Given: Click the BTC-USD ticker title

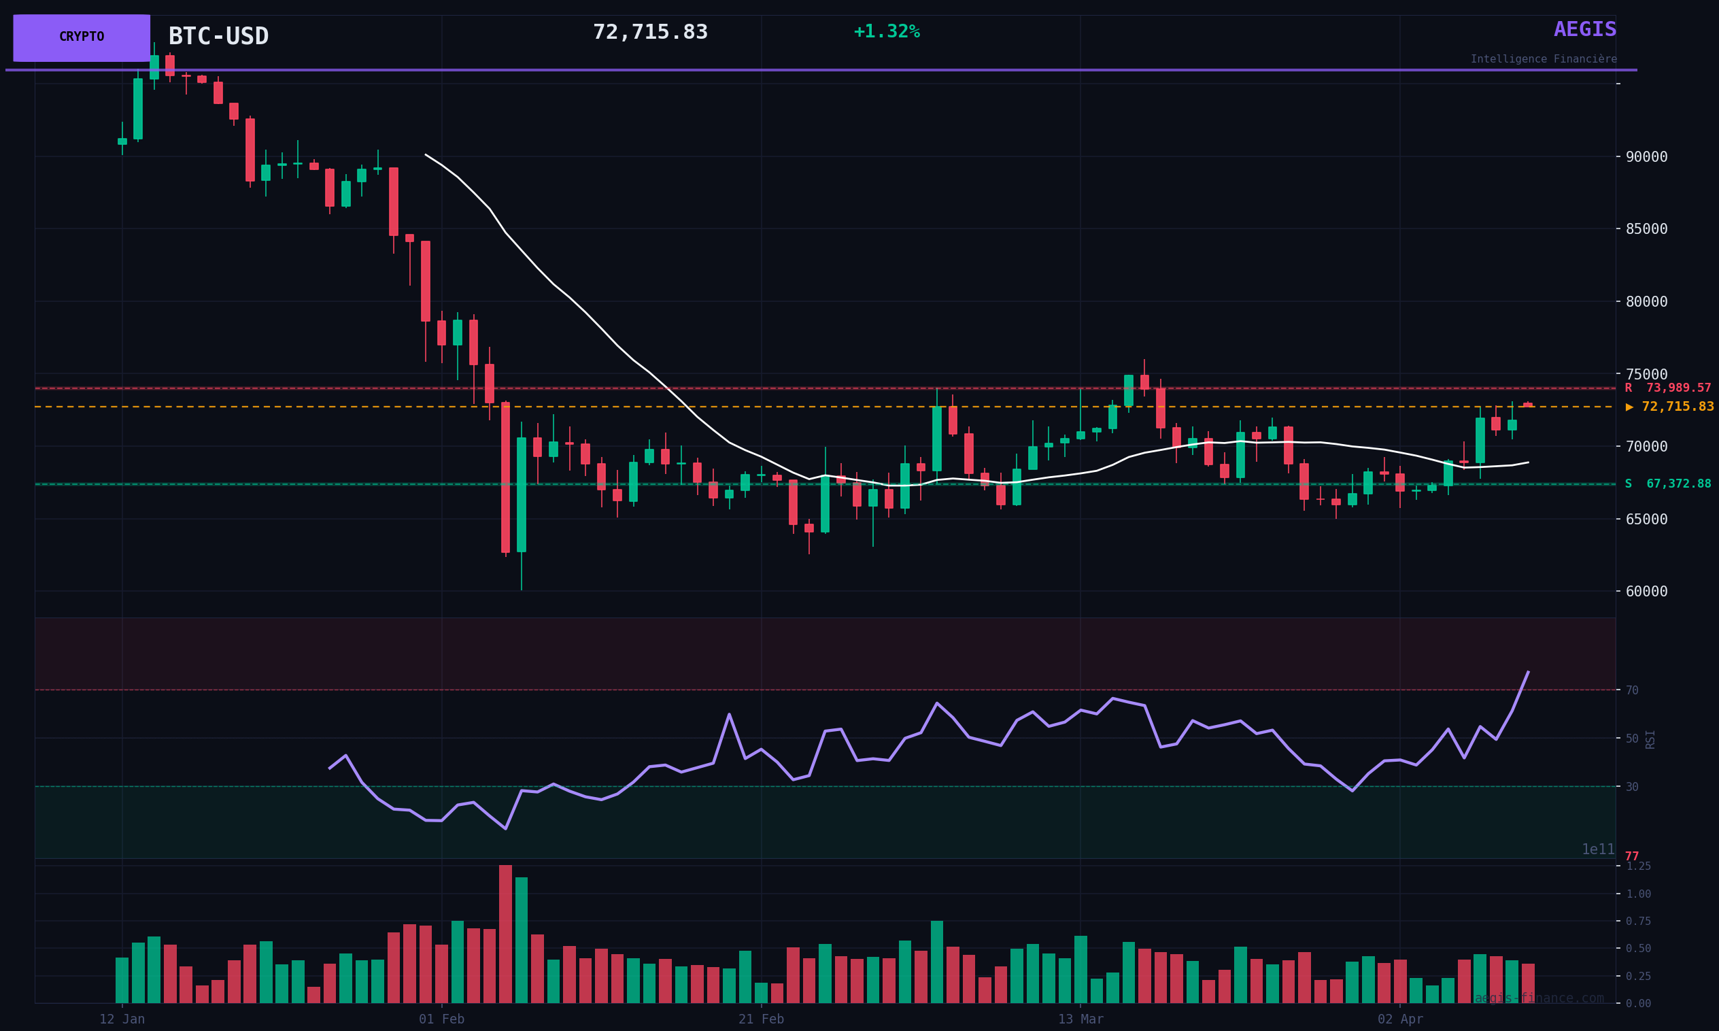Looking at the screenshot, I should point(218,37).
